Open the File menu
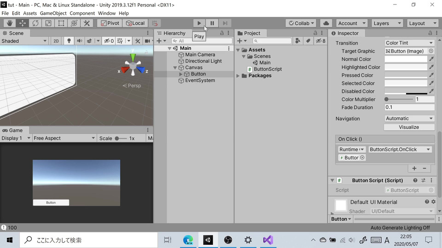This screenshot has width=442, height=248. click(5, 13)
